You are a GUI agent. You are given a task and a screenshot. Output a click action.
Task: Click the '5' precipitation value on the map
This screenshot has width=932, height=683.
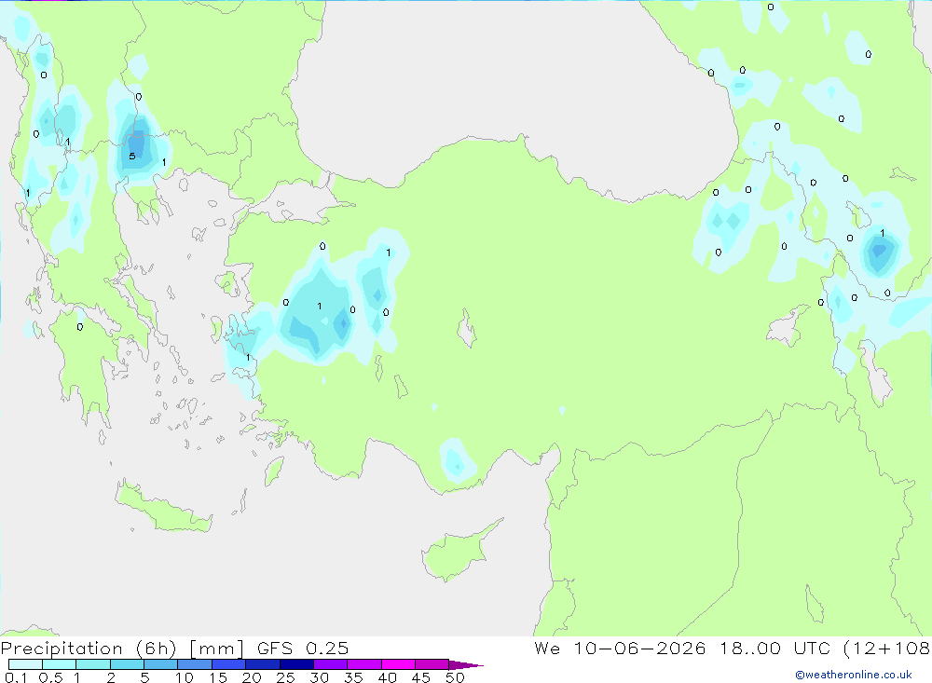click(x=132, y=157)
